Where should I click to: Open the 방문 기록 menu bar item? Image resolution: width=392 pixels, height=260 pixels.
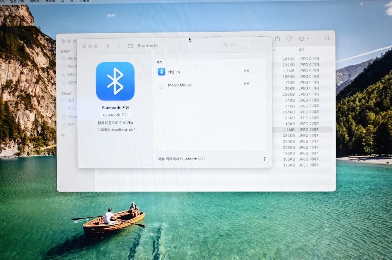[x=17, y=1]
